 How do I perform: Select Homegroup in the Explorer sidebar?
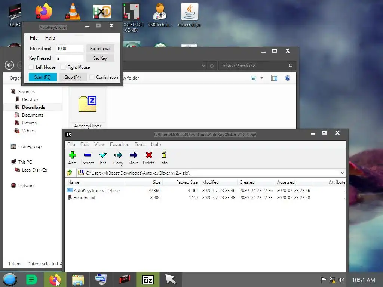point(30,146)
